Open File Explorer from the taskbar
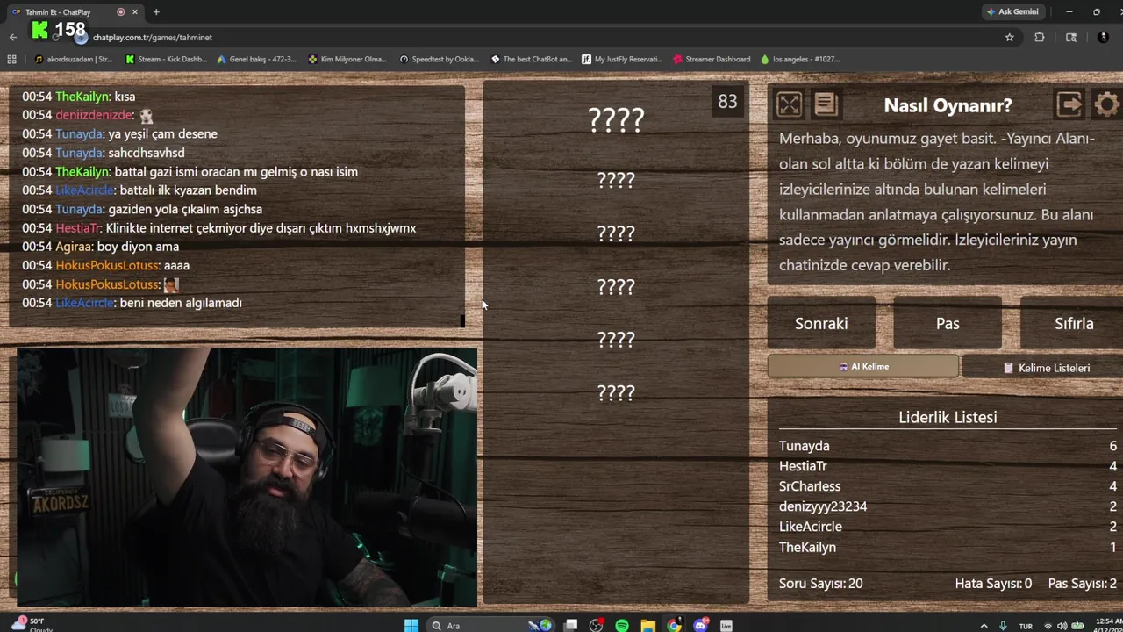Screen dimensions: 1123x632 pos(647,625)
